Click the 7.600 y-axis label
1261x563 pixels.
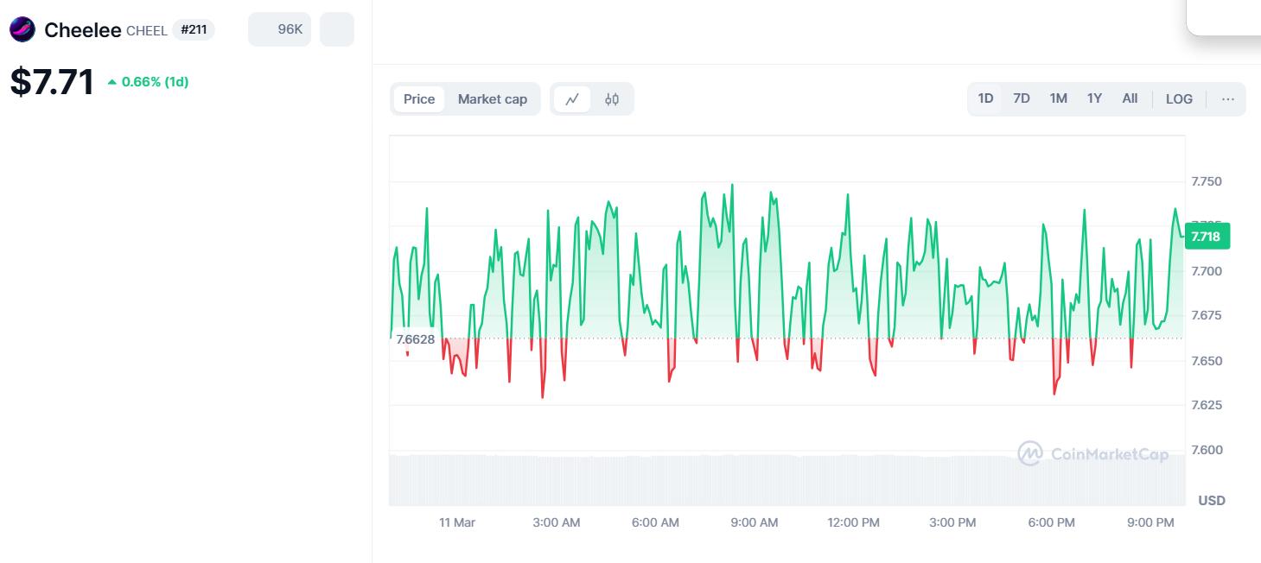pos(1207,450)
